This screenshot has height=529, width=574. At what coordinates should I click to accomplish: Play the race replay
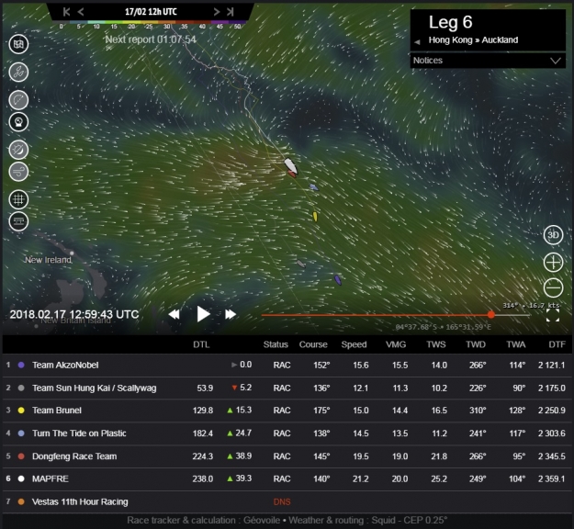[203, 314]
